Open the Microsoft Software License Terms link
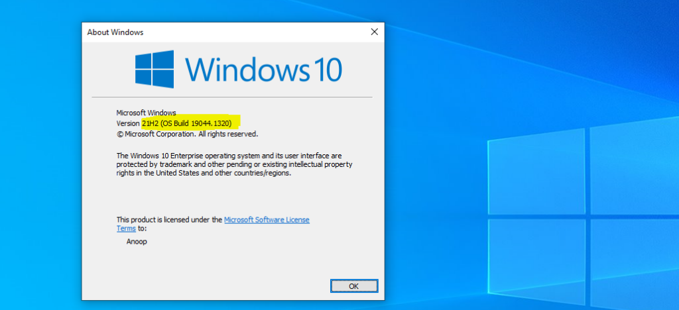679x310 pixels. (x=267, y=220)
